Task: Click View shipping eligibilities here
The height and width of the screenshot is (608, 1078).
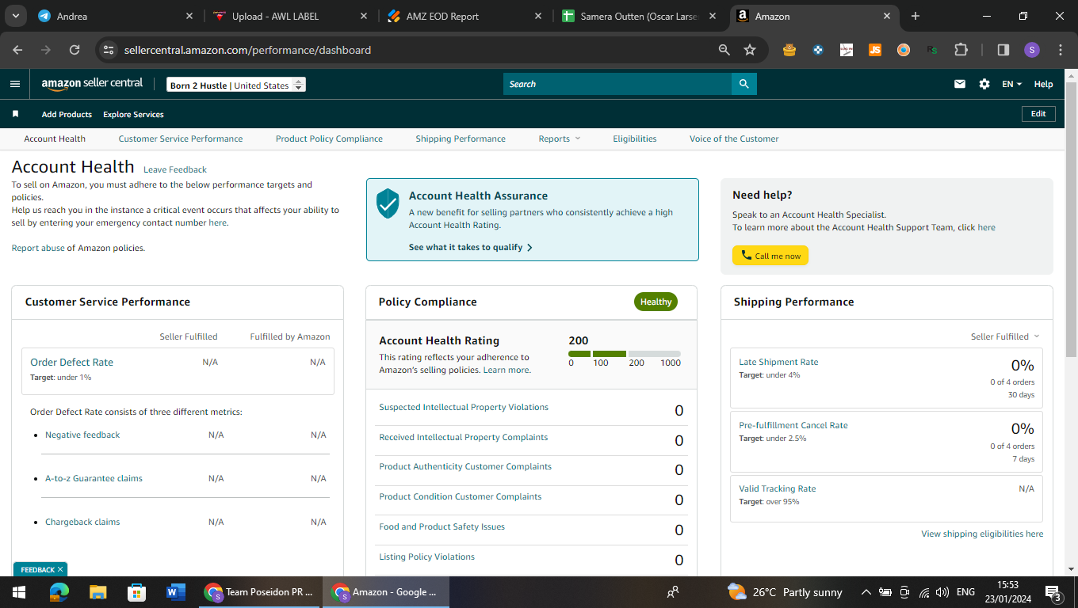Action: coord(982,534)
